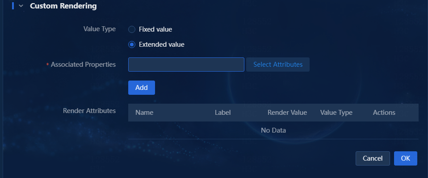The image size is (428, 178).
Task: Confirm with the OK button
Action: tap(405, 158)
